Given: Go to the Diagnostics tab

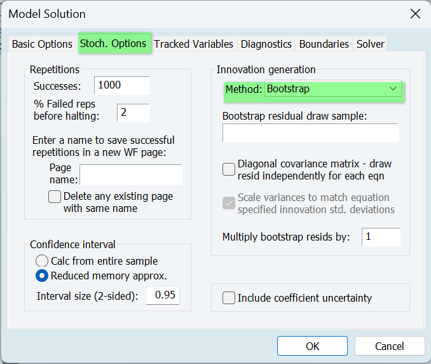Looking at the screenshot, I should [266, 44].
